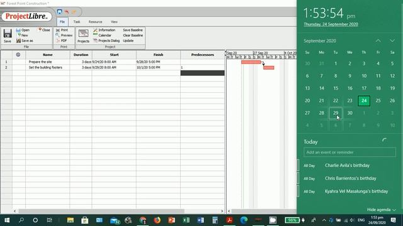Switch to Word in the taskbar
This screenshot has height=226, width=403.
pyautogui.click(x=200, y=220)
